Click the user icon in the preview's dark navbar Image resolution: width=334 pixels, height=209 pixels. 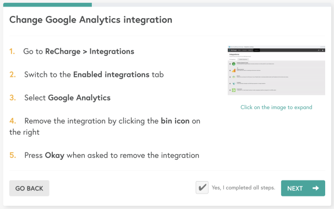tap(322, 50)
